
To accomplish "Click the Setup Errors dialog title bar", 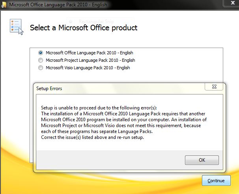I will (x=118, y=89).
